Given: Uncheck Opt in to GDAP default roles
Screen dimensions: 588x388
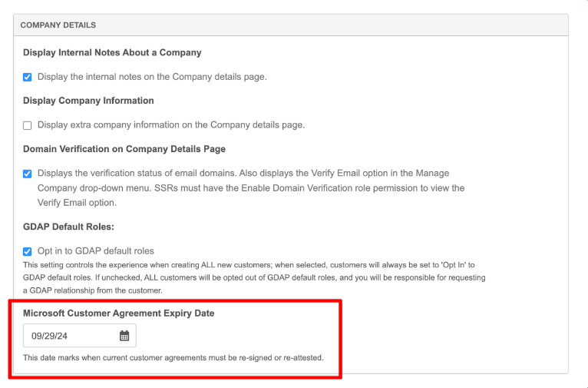Looking at the screenshot, I should click(x=28, y=251).
